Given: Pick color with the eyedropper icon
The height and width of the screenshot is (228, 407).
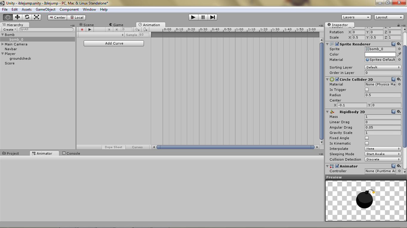Looking at the screenshot, I should coord(399,54).
